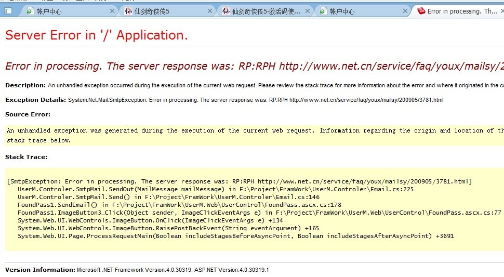Image resolution: width=504 pixels, height=277 pixels.
Task: Close the 仙剑奇侠传5-激活码使... tab
Action: [x=308, y=11]
